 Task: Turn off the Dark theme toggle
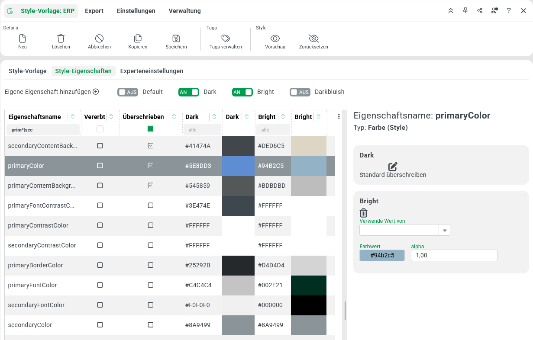(189, 92)
